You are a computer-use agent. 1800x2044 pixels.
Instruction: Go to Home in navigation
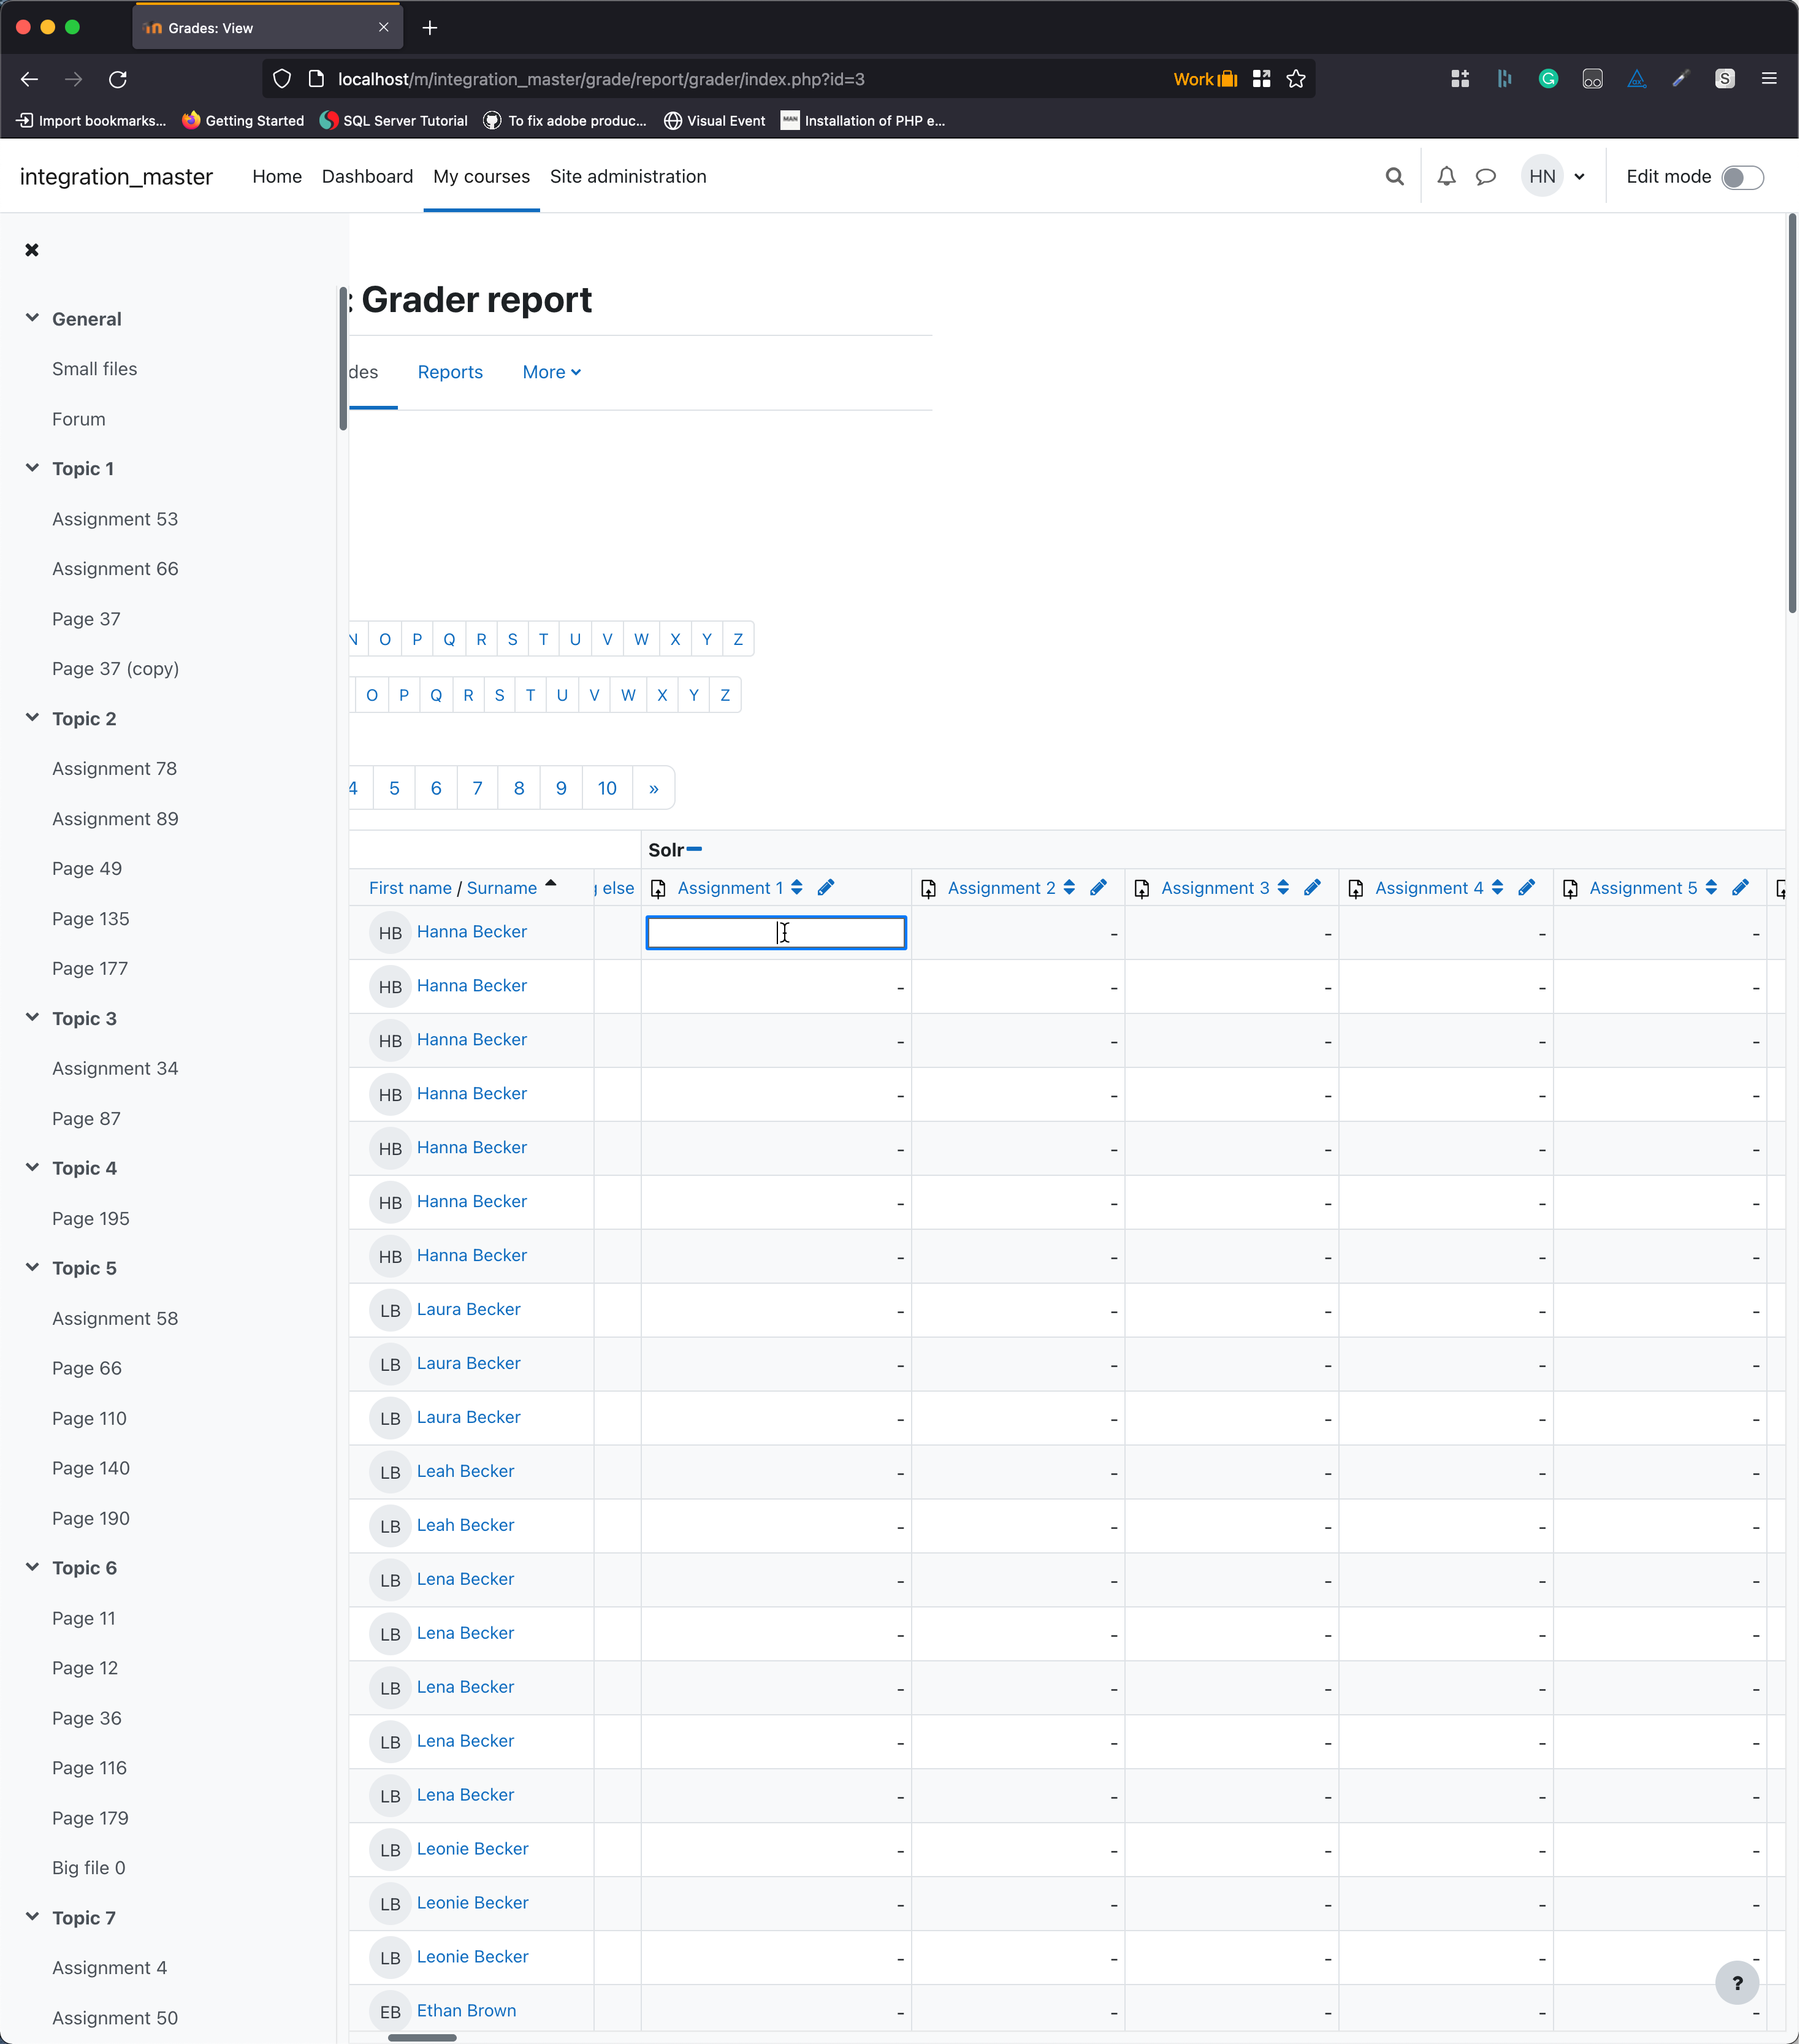[277, 177]
